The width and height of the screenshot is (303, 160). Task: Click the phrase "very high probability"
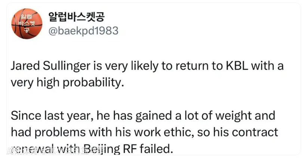pyautogui.click(x=67, y=82)
